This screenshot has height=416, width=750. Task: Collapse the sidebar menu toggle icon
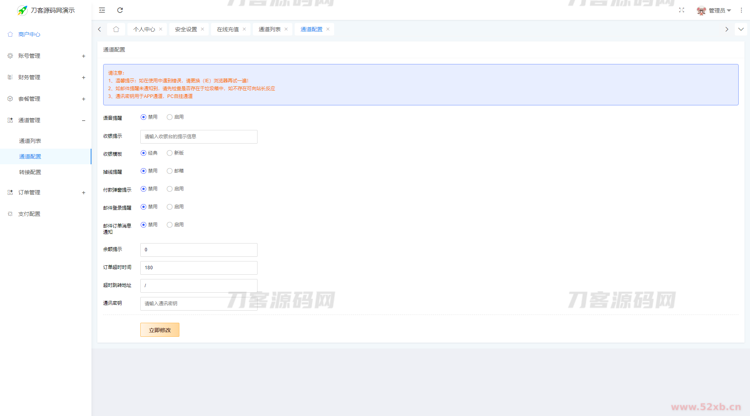102,10
